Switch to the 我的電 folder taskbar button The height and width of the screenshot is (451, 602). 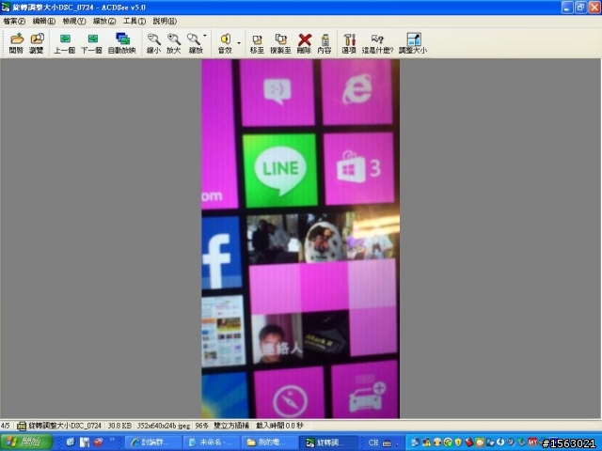tap(270, 443)
